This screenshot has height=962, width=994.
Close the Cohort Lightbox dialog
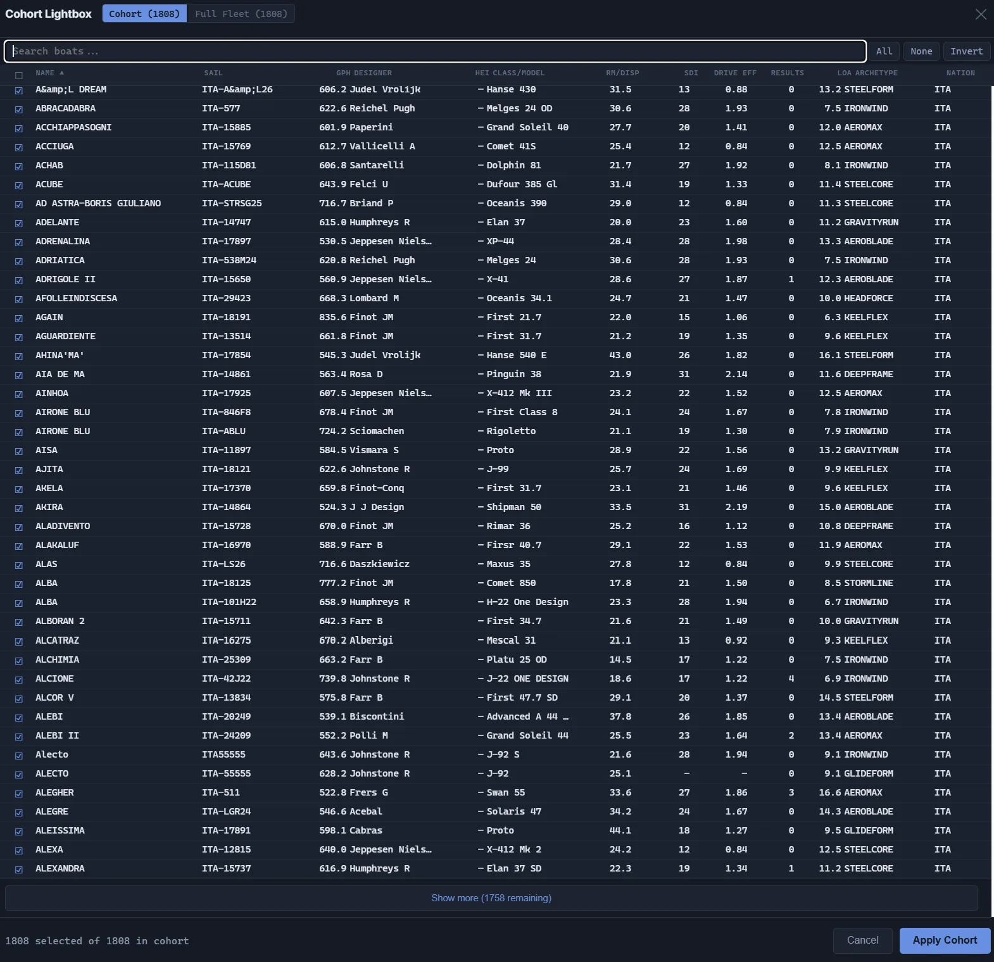(x=981, y=14)
